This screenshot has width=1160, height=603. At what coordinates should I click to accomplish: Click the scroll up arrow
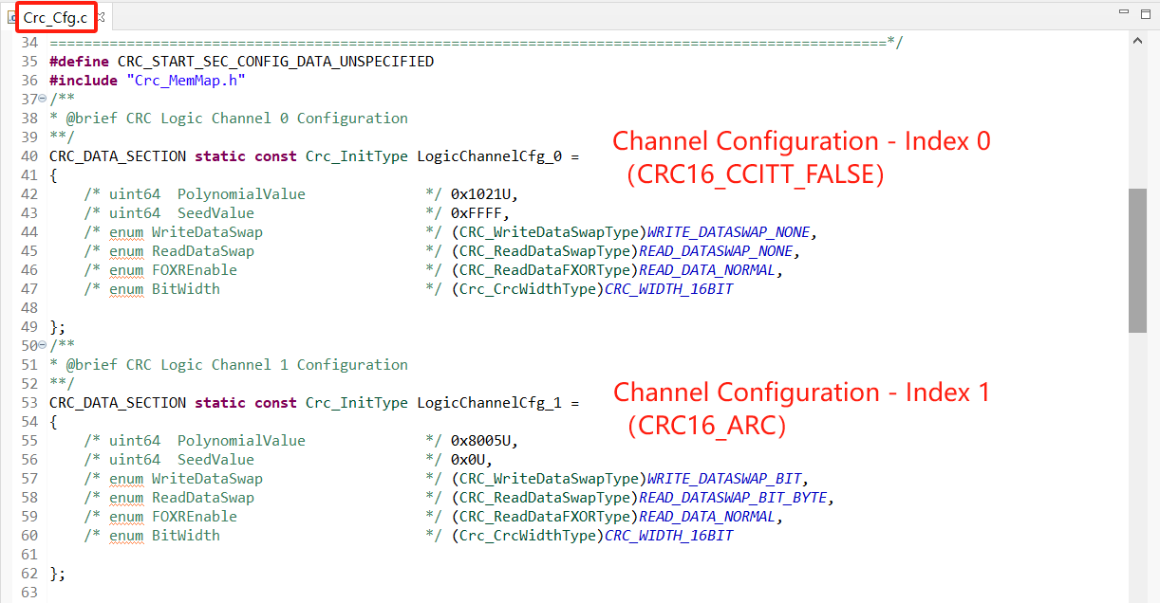click(1137, 40)
